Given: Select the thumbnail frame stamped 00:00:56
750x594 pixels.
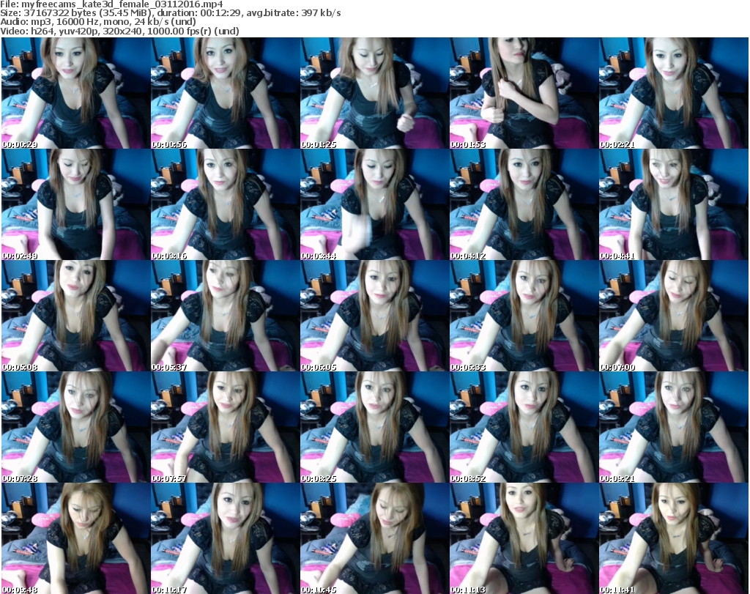Looking at the screenshot, I should tap(226, 93).
